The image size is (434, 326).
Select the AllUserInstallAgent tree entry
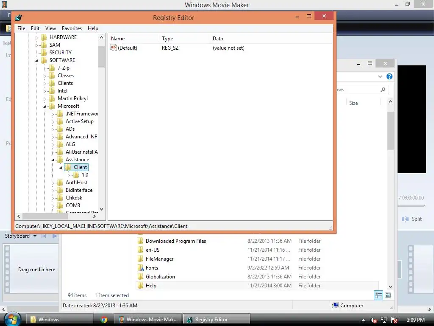pyautogui.click(x=82, y=152)
